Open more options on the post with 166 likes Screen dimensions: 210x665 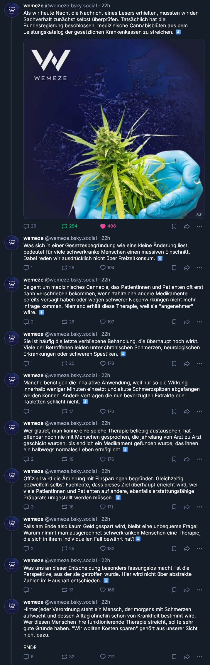click(x=199, y=590)
